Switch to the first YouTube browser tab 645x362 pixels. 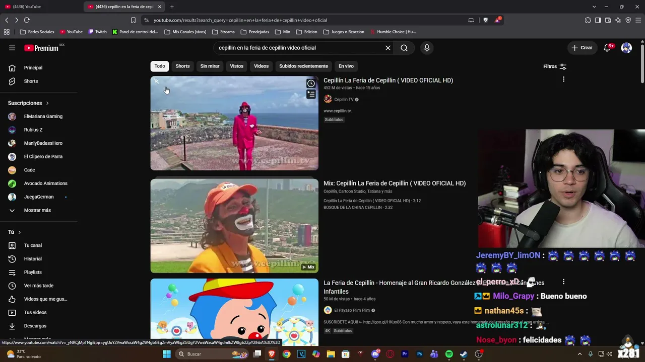click(x=40, y=7)
